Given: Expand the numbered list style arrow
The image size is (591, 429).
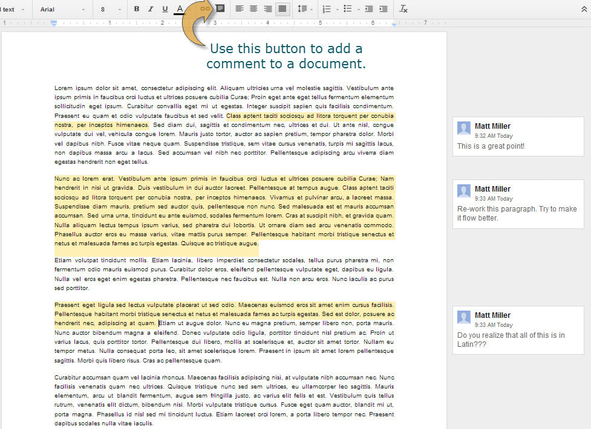Looking at the screenshot, I should click(338, 10).
